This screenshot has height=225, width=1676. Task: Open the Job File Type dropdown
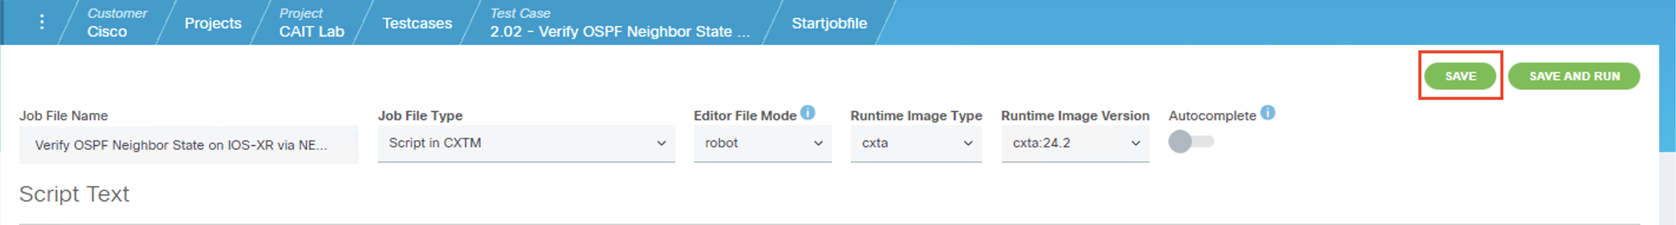tap(526, 143)
